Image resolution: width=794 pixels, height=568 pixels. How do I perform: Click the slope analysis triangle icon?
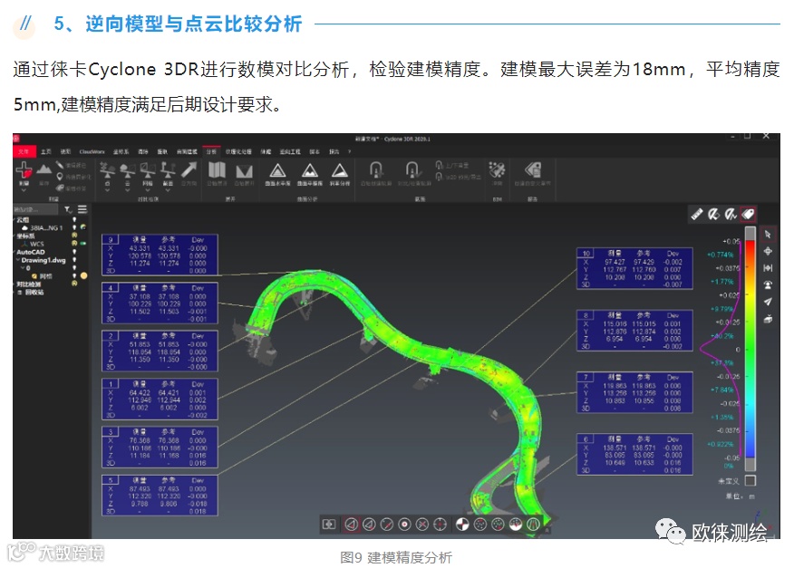[x=339, y=170]
